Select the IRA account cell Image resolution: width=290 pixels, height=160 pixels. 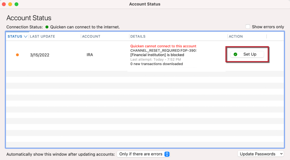(x=90, y=55)
